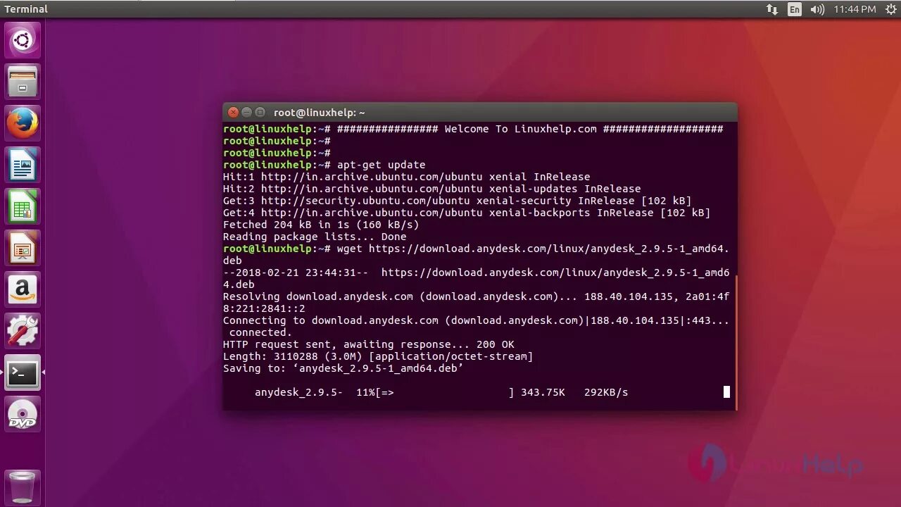The height and width of the screenshot is (507, 901).
Task: Open the En keyboard layout indicator
Action: [x=795, y=9]
